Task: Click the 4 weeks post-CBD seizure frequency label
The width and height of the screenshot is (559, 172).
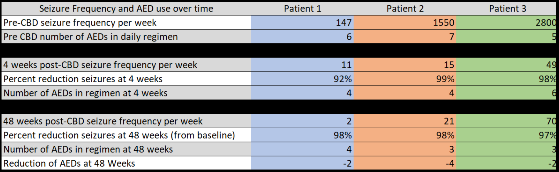Action: (100, 65)
